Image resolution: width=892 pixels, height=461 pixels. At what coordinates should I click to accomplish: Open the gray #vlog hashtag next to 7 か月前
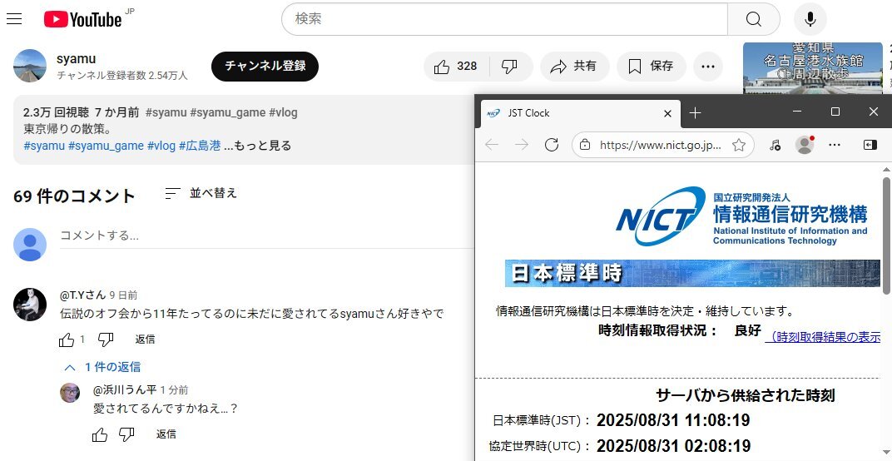click(283, 112)
